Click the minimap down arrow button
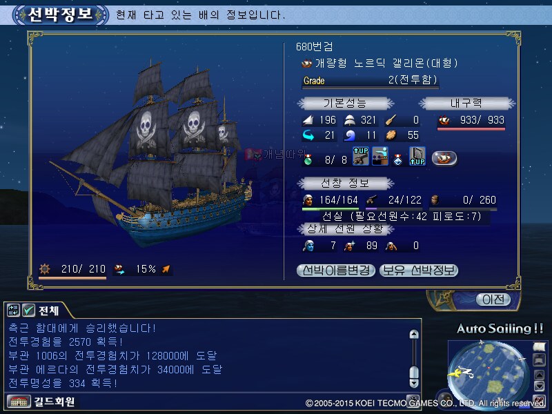Image resolution: width=552 pixels, height=414 pixels. (x=540, y=386)
